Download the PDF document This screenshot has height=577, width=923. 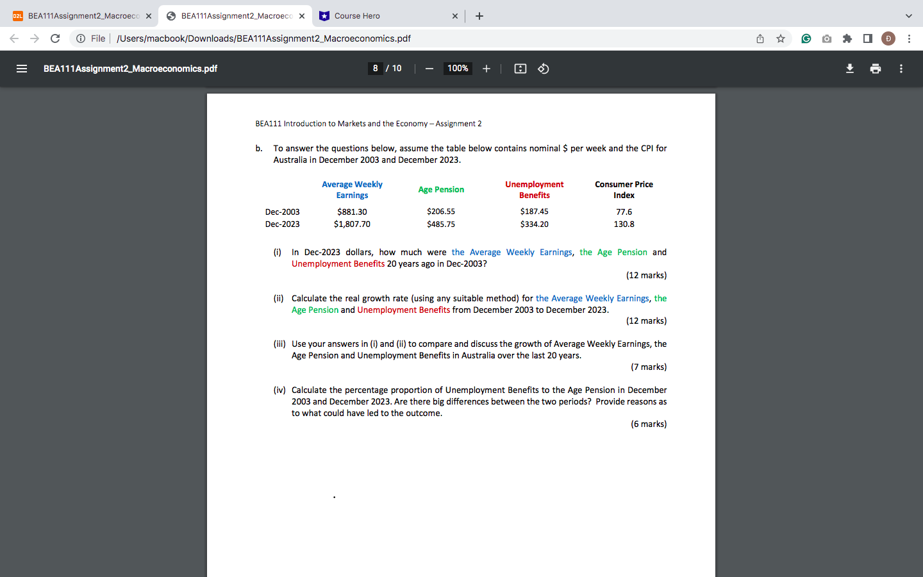click(850, 69)
